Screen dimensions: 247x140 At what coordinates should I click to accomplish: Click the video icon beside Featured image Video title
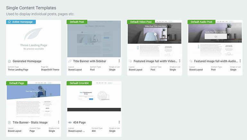130,61
